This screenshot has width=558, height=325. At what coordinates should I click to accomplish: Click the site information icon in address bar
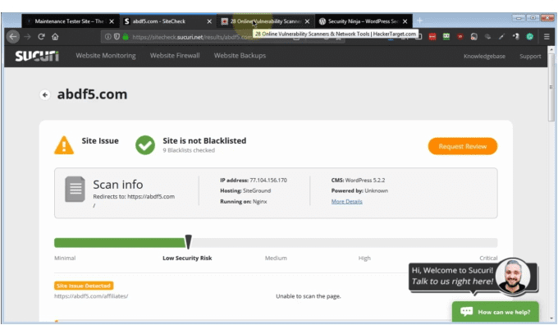coord(107,37)
